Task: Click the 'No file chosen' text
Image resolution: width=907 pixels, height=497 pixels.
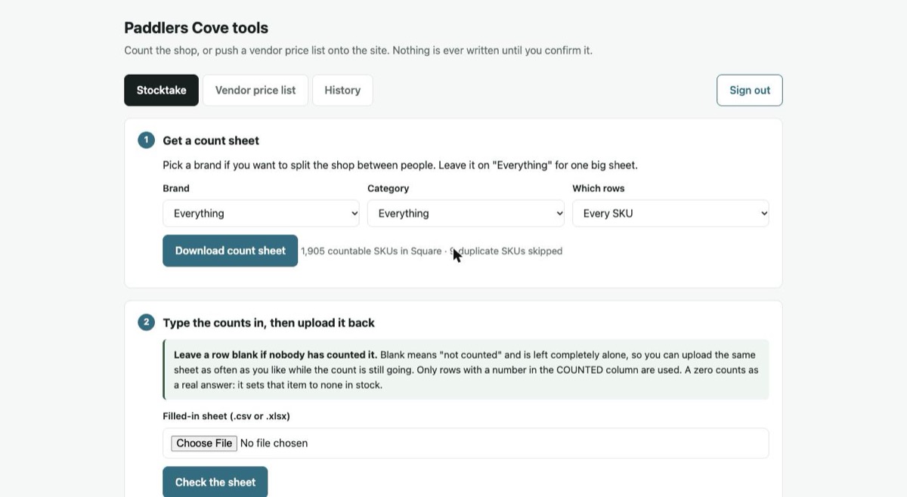Action: tap(274, 443)
